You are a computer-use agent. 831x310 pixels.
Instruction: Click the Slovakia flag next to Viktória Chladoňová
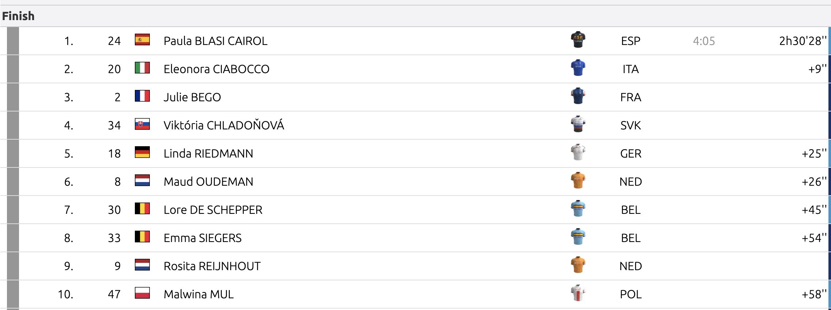pyautogui.click(x=142, y=124)
